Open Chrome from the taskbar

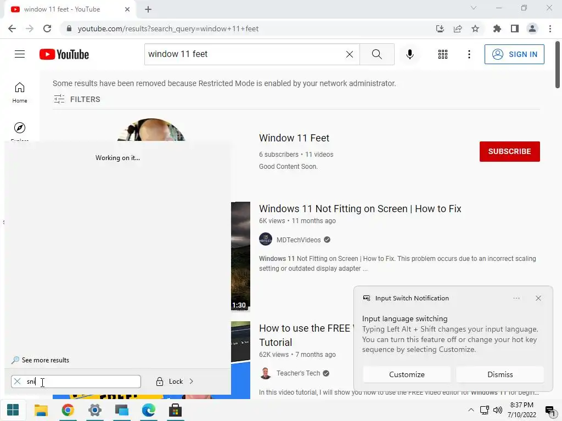68,410
